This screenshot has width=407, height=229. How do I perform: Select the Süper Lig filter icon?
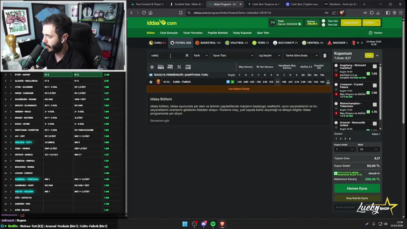[188, 67]
